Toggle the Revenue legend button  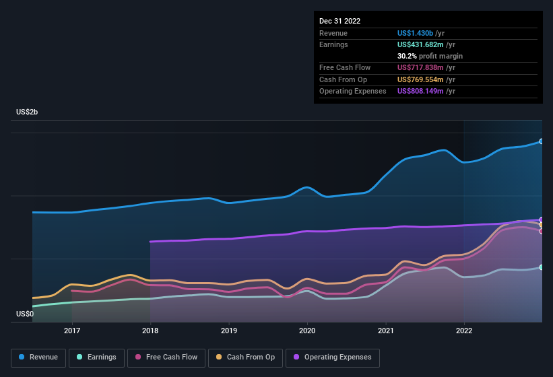point(38,357)
